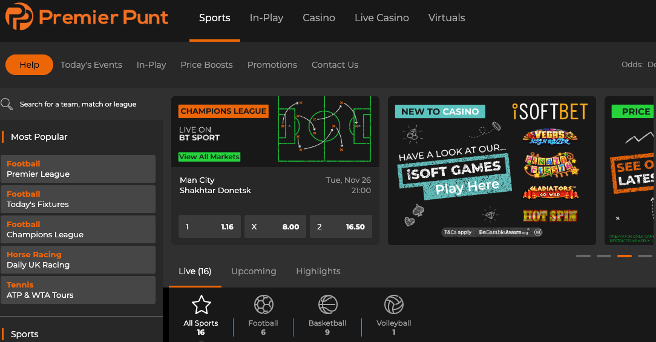Click the Play Here casino banner text
The height and width of the screenshot is (342, 656).
467,187
